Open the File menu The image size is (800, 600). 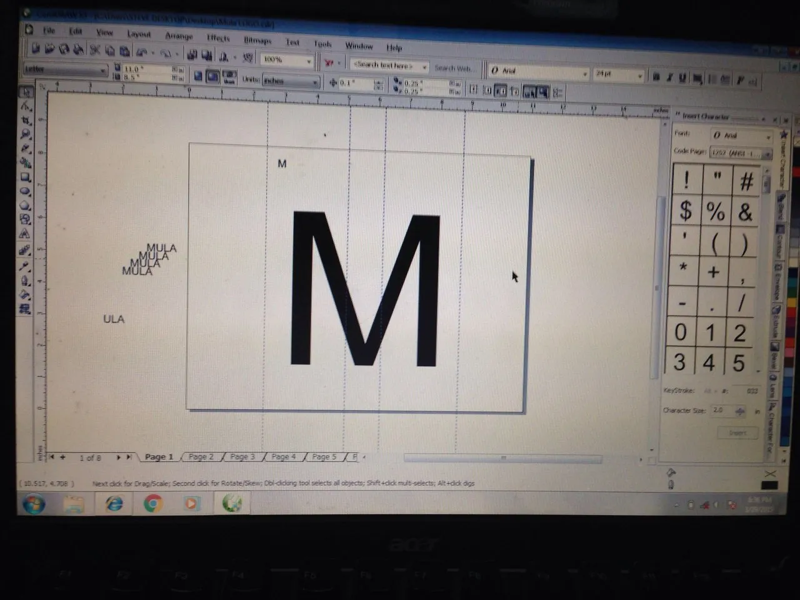pos(49,30)
